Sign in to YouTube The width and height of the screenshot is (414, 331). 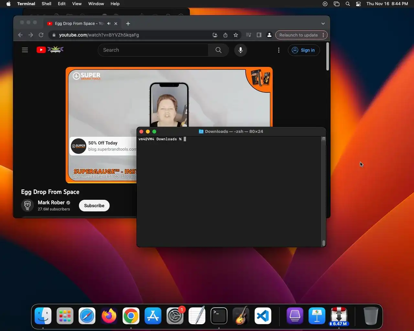tap(303, 50)
